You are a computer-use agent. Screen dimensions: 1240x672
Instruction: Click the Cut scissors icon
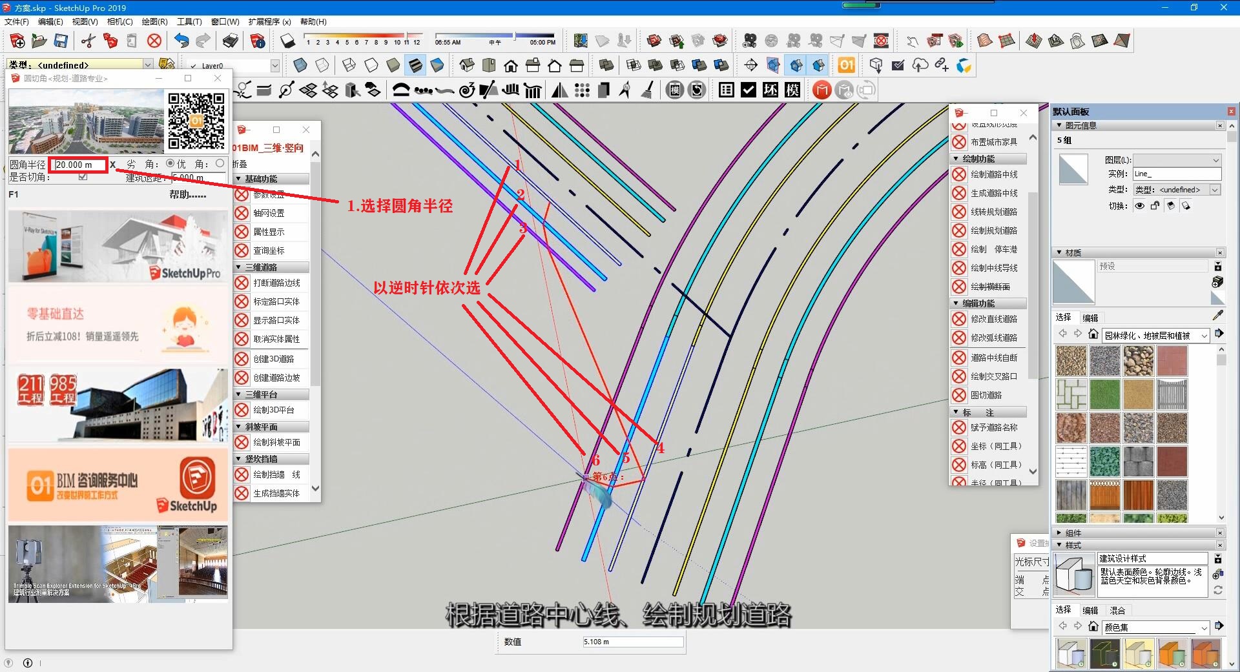click(x=88, y=41)
